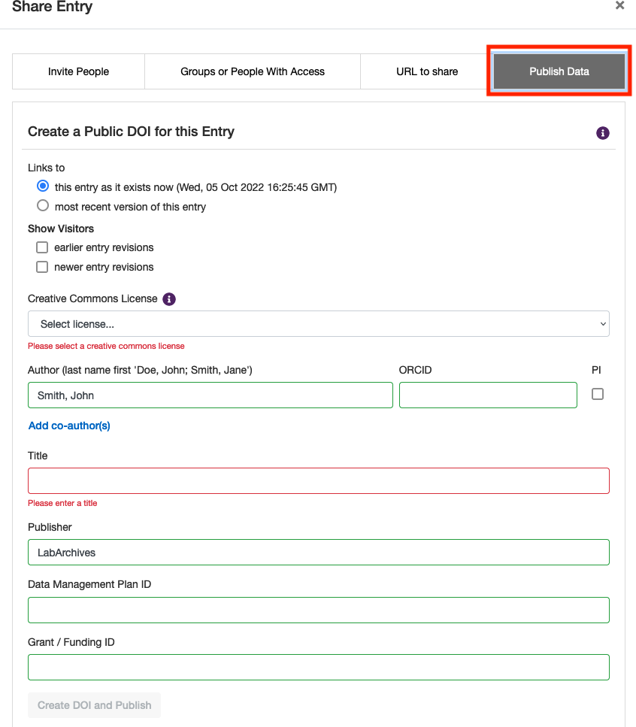Check the newer entry revisions box
The image size is (636, 727).
(42, 266)
